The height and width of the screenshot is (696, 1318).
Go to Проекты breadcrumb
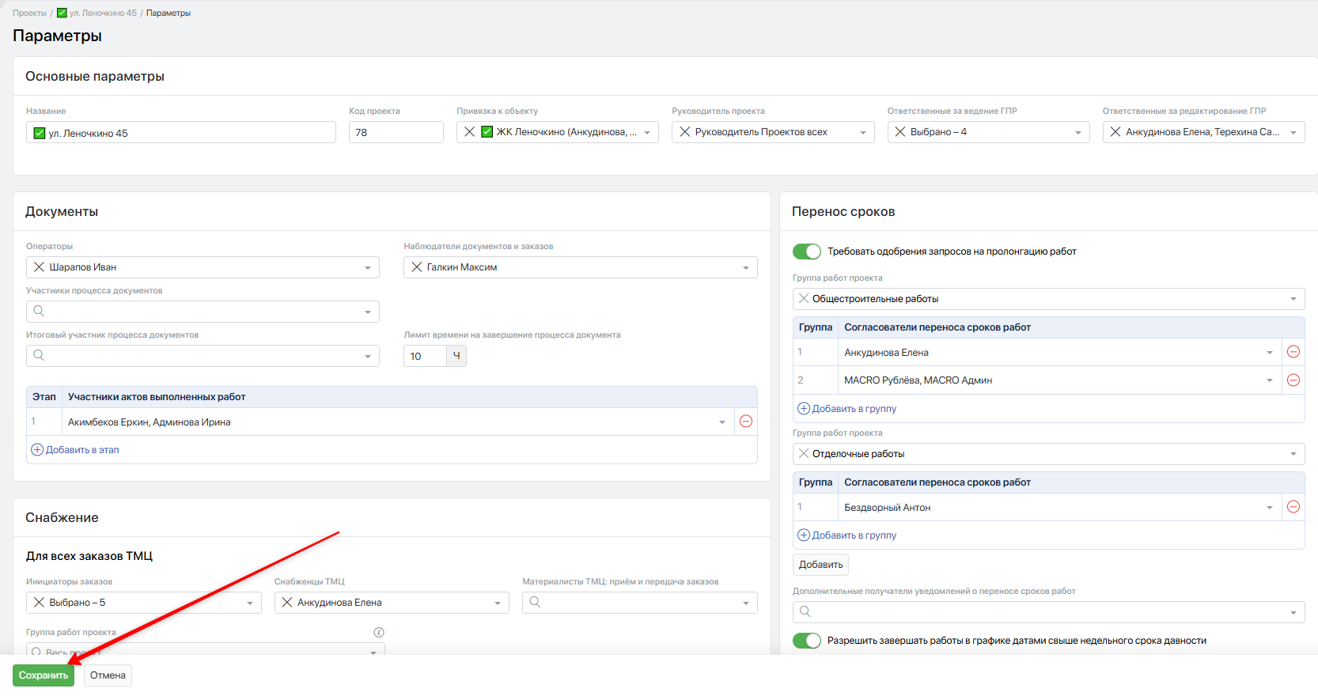point(29,13)
